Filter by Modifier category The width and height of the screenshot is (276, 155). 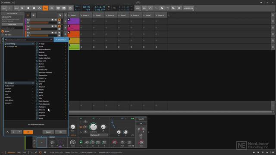click(x=19, y=97)
